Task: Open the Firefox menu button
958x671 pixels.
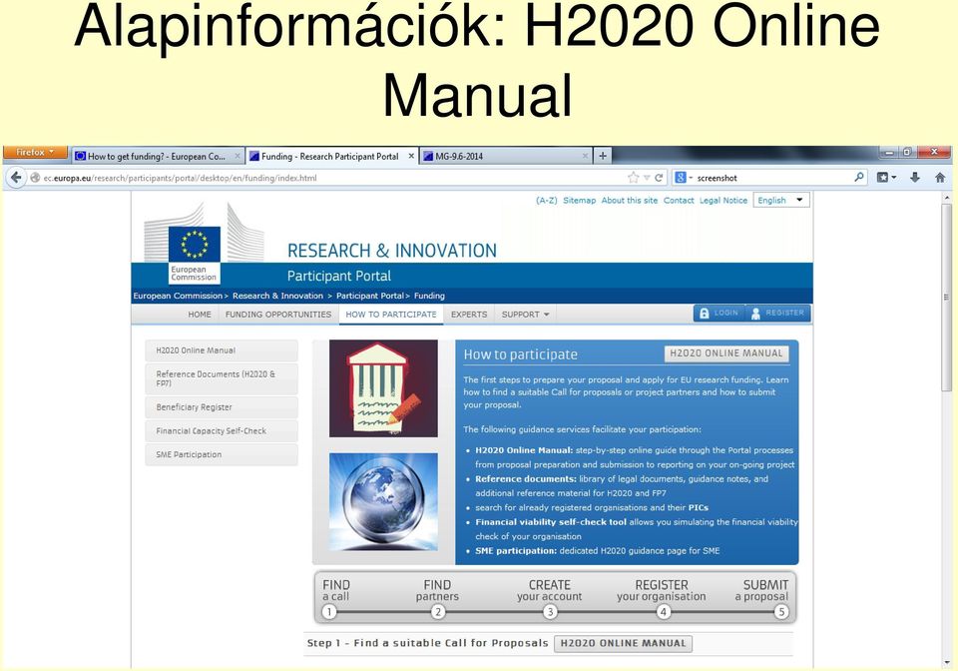Action: click(x=35, y=152)
